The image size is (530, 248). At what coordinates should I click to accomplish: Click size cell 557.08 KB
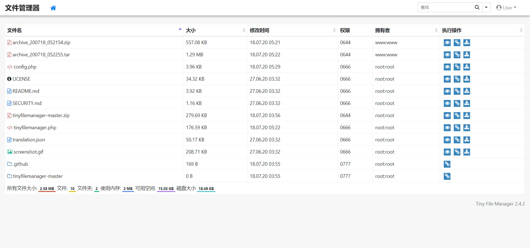coord(196,43)
